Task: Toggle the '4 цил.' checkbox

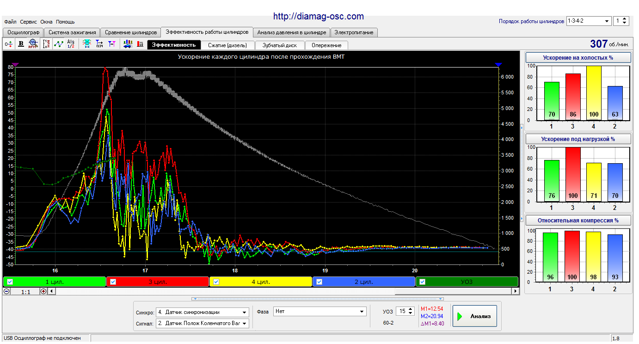Action: (216, 282)
